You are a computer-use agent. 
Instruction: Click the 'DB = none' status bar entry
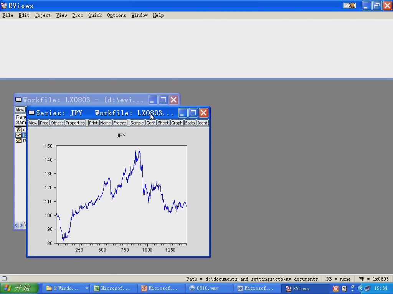(x=339, y=279)
